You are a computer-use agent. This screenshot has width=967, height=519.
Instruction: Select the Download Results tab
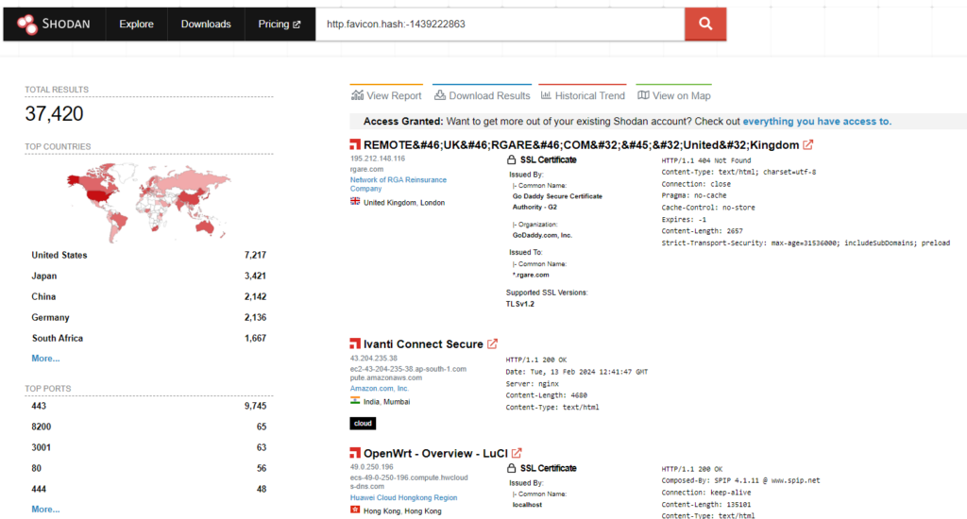pyautogui.click(x=483, y=95)
